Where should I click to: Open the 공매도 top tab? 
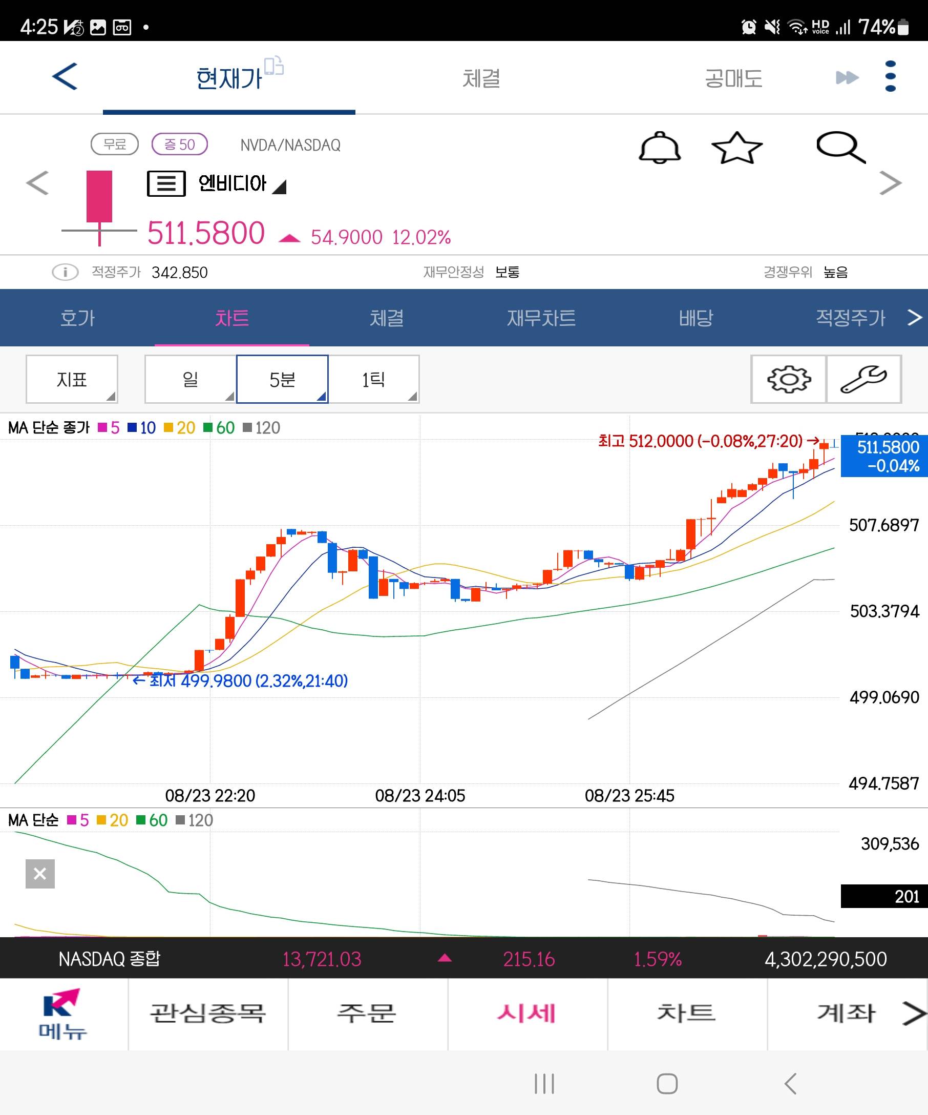733,78
